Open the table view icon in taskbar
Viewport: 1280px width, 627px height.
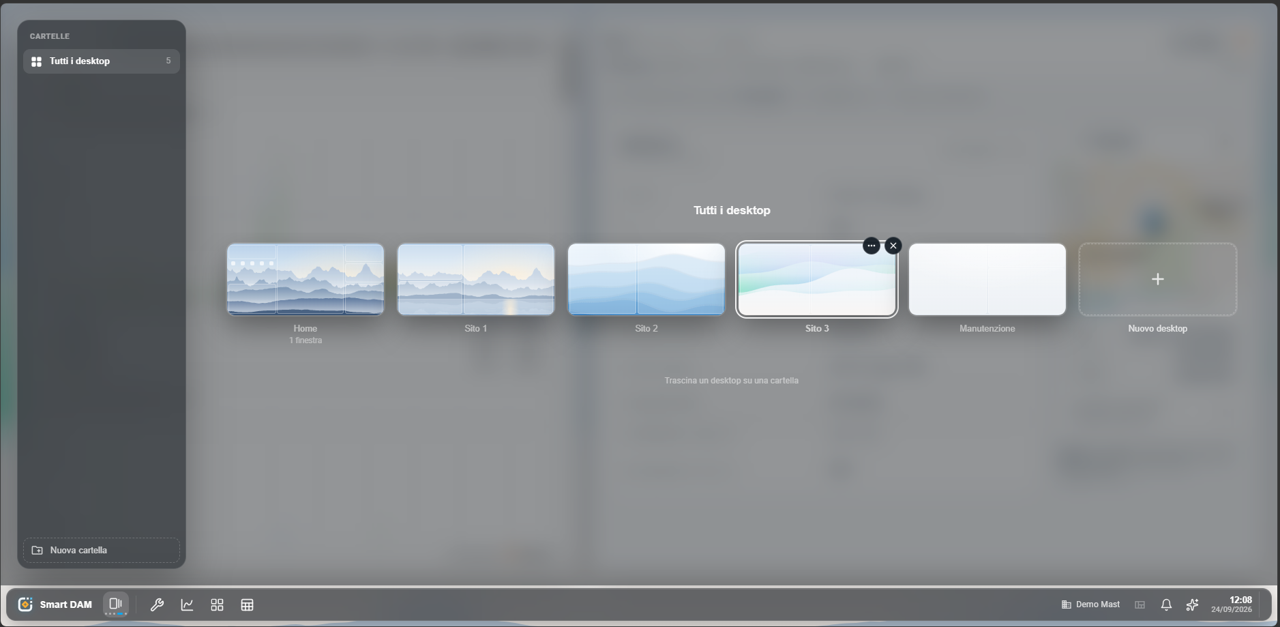point(247,605)
